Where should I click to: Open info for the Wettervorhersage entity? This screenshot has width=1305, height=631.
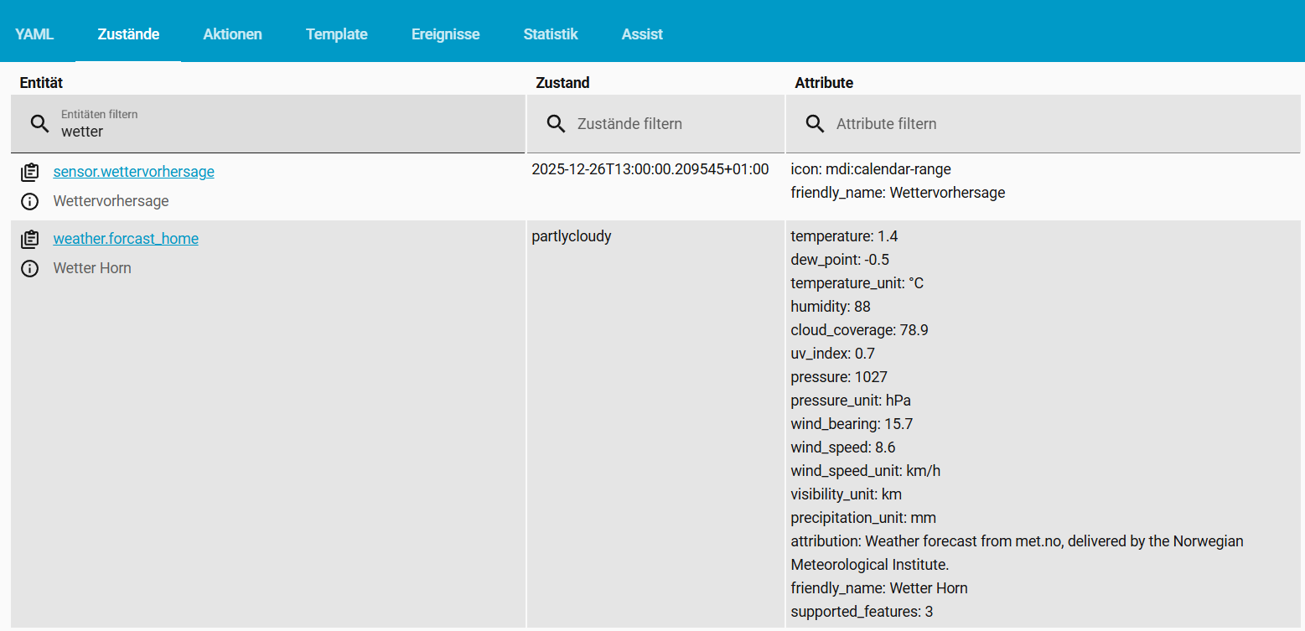pyautogui.click(x=30, y=201)
